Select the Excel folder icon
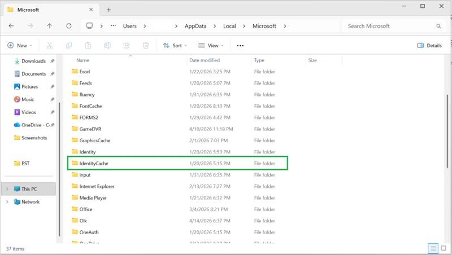 tap(75, 72)
